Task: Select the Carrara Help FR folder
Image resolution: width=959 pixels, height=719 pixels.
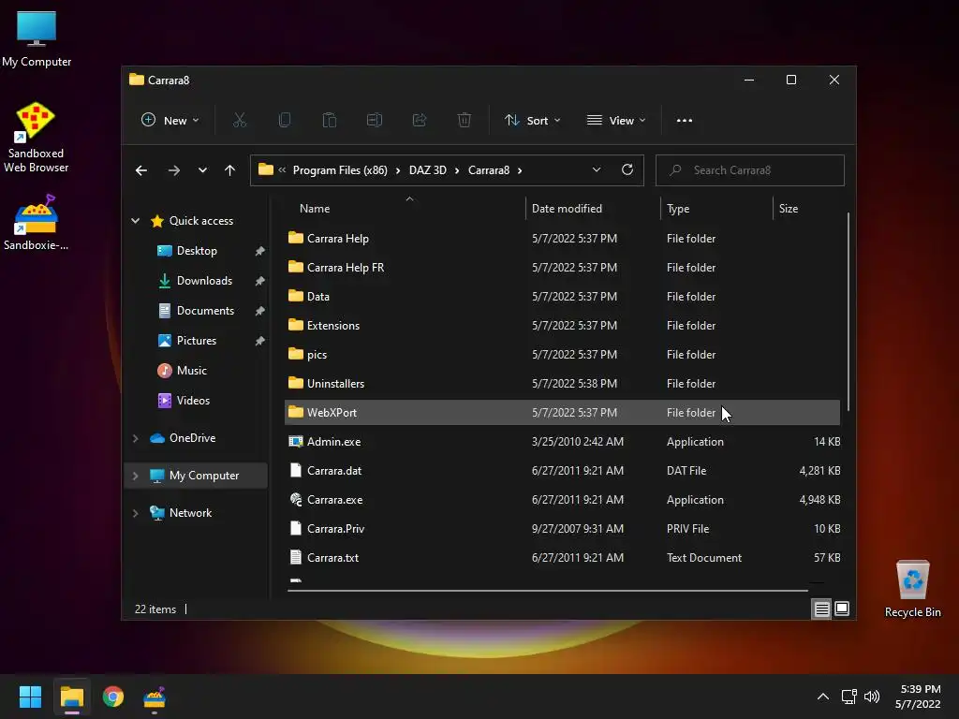Action: (562, 267)
